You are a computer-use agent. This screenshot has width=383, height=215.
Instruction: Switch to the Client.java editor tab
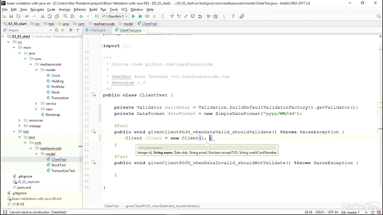(x=97, y=30)
